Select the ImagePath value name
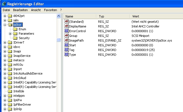 click(x=76, y=40)
